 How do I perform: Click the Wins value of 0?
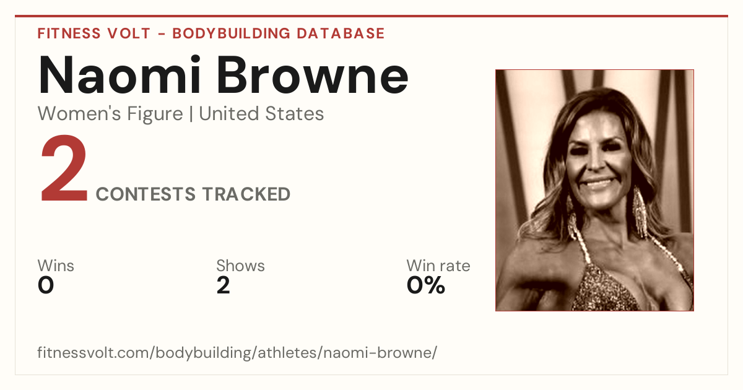click(x=46, y=285)
